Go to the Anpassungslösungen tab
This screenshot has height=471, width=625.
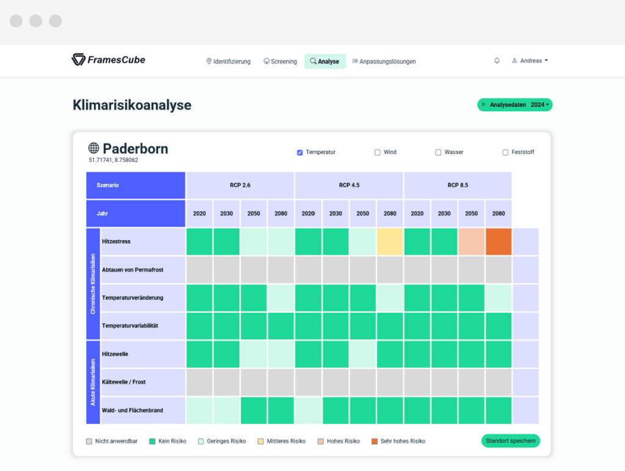click(x=384, y=62)
